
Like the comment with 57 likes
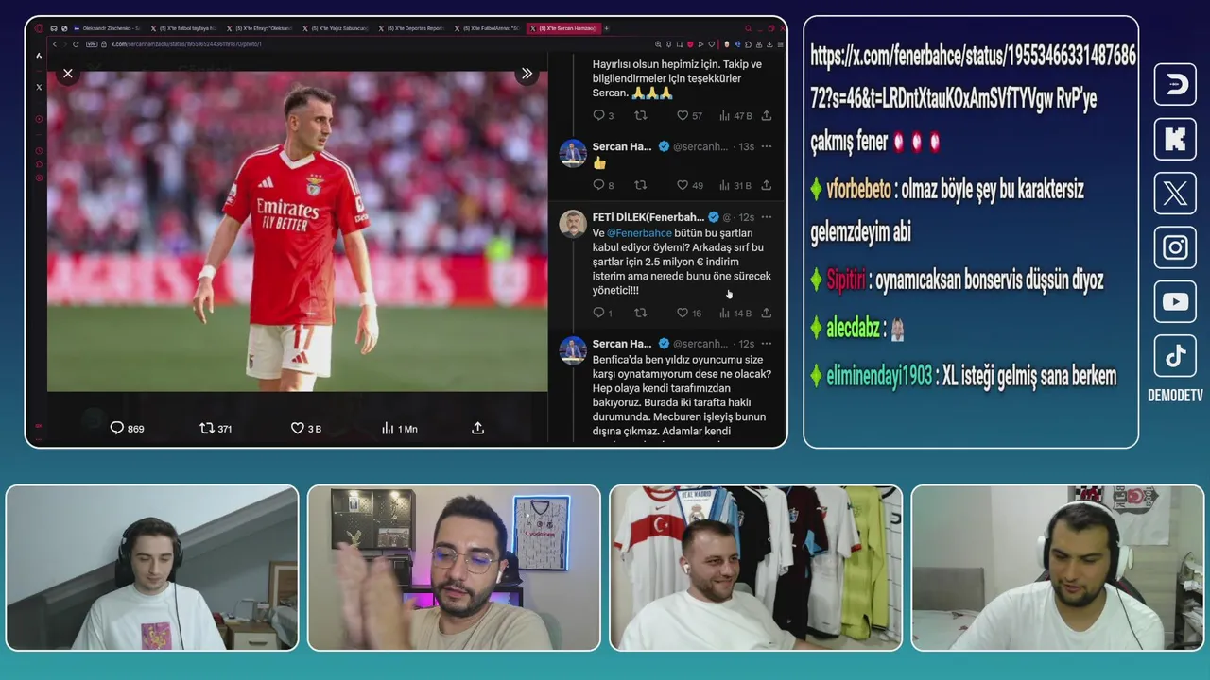tap(689, 115)
